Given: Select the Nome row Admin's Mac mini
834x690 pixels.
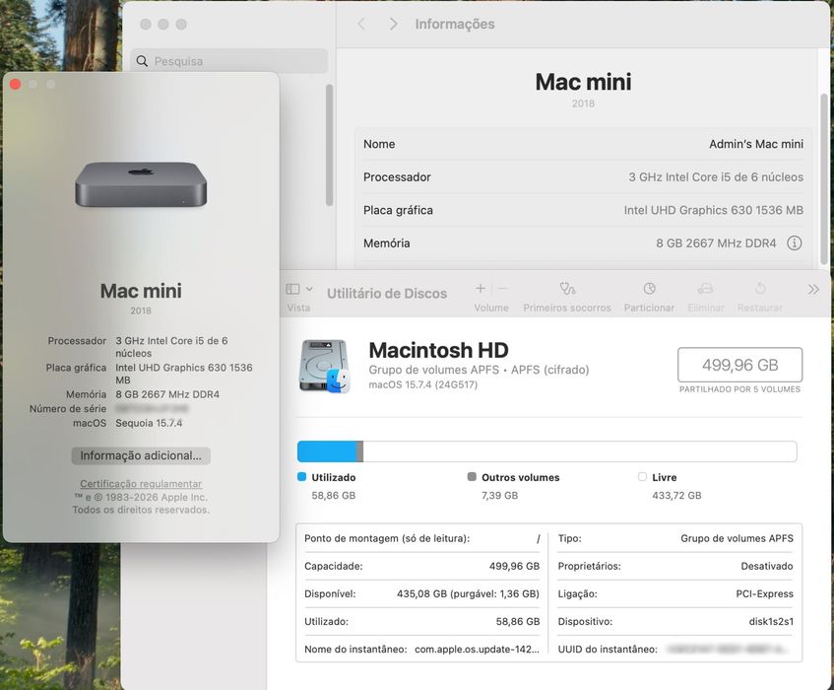Looking at the screenshot, I should click(x=584, y=144).
